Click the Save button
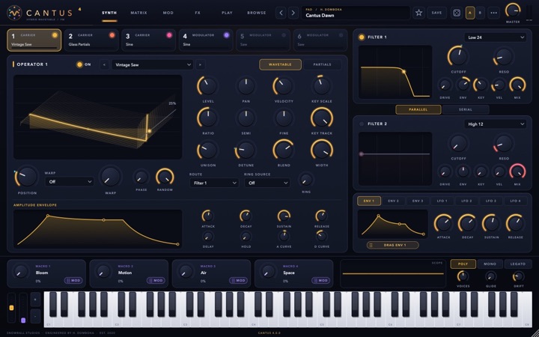 tap(437, 13)
